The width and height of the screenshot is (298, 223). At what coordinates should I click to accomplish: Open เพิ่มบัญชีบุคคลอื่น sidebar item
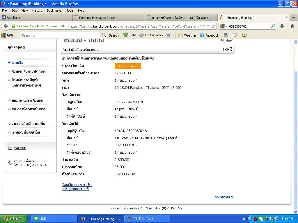[x=26, y=132]
